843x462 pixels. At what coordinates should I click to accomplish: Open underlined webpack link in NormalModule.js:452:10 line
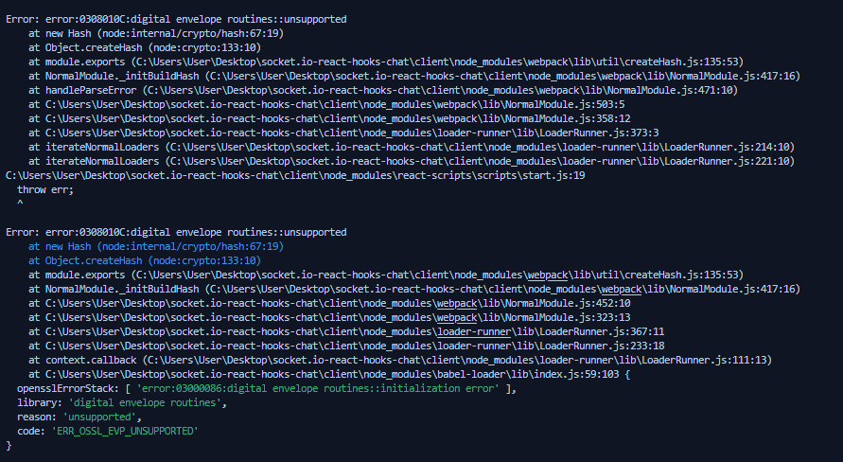pyautogui.click(x=456, y=303)
